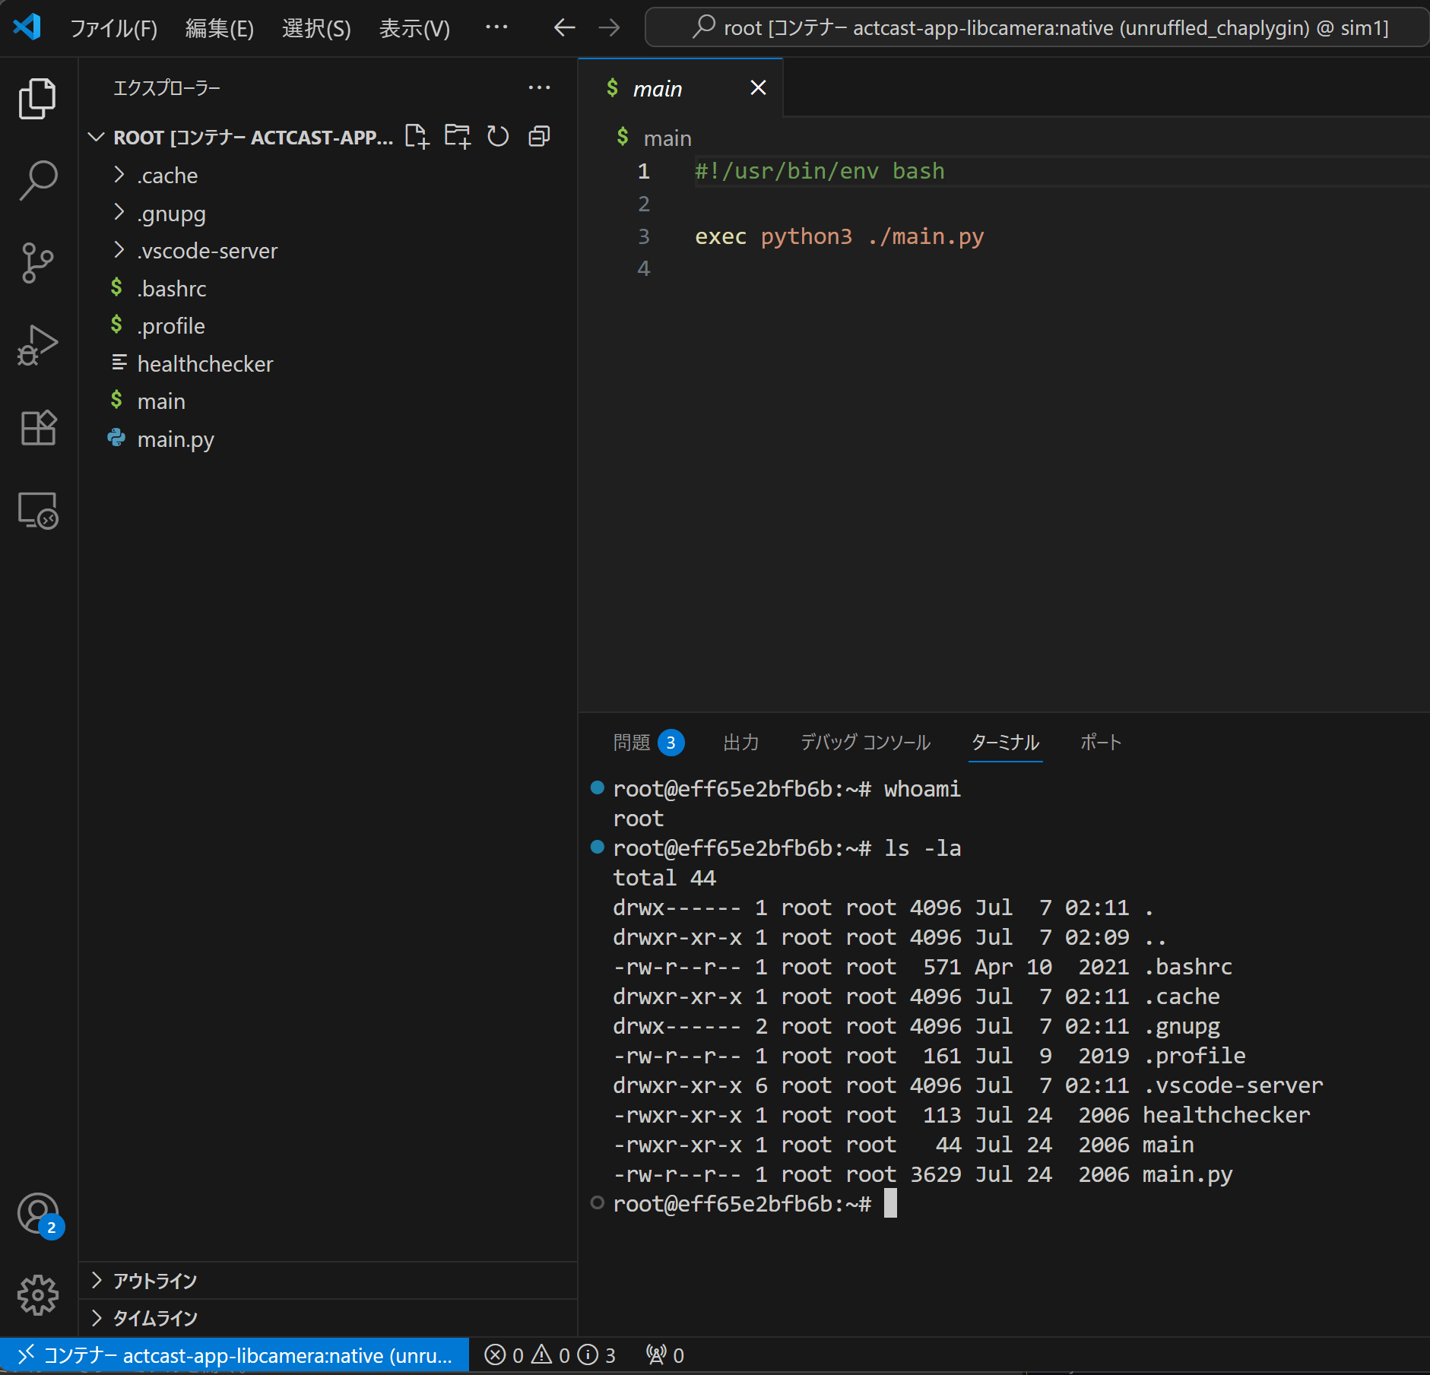
Task: Collapse all folders in Explorer
Action: click(x=538, y=137)
